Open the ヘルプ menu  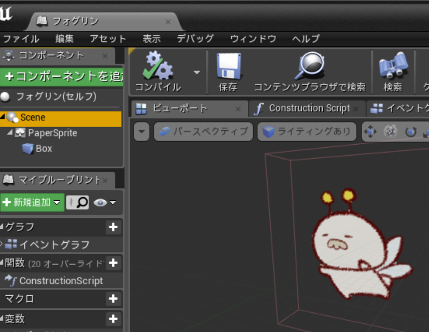306,38
